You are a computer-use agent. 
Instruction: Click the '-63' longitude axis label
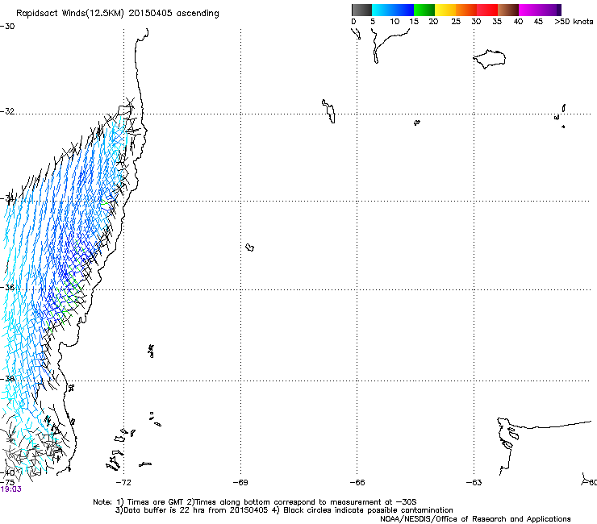point(474,483)
